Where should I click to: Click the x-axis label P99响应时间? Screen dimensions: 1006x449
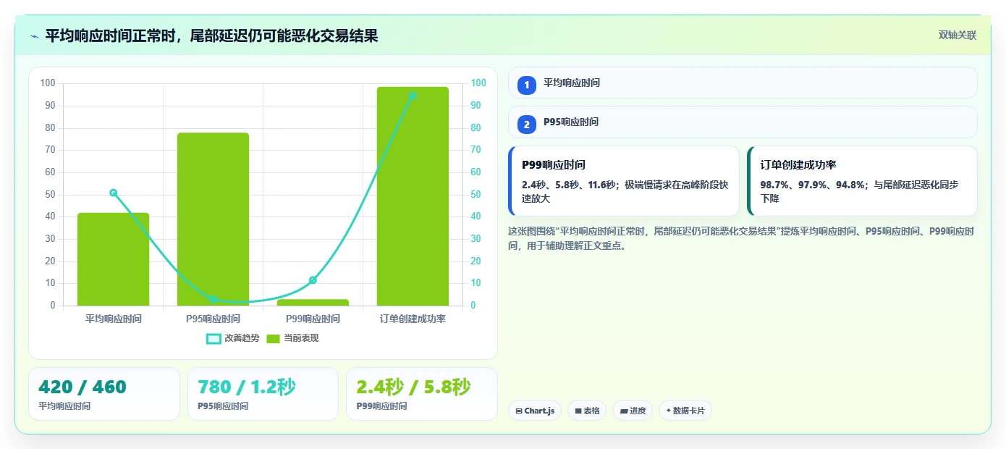coord(313,319)
